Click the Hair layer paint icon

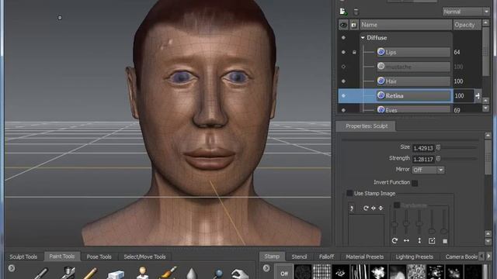click(381, 81)
